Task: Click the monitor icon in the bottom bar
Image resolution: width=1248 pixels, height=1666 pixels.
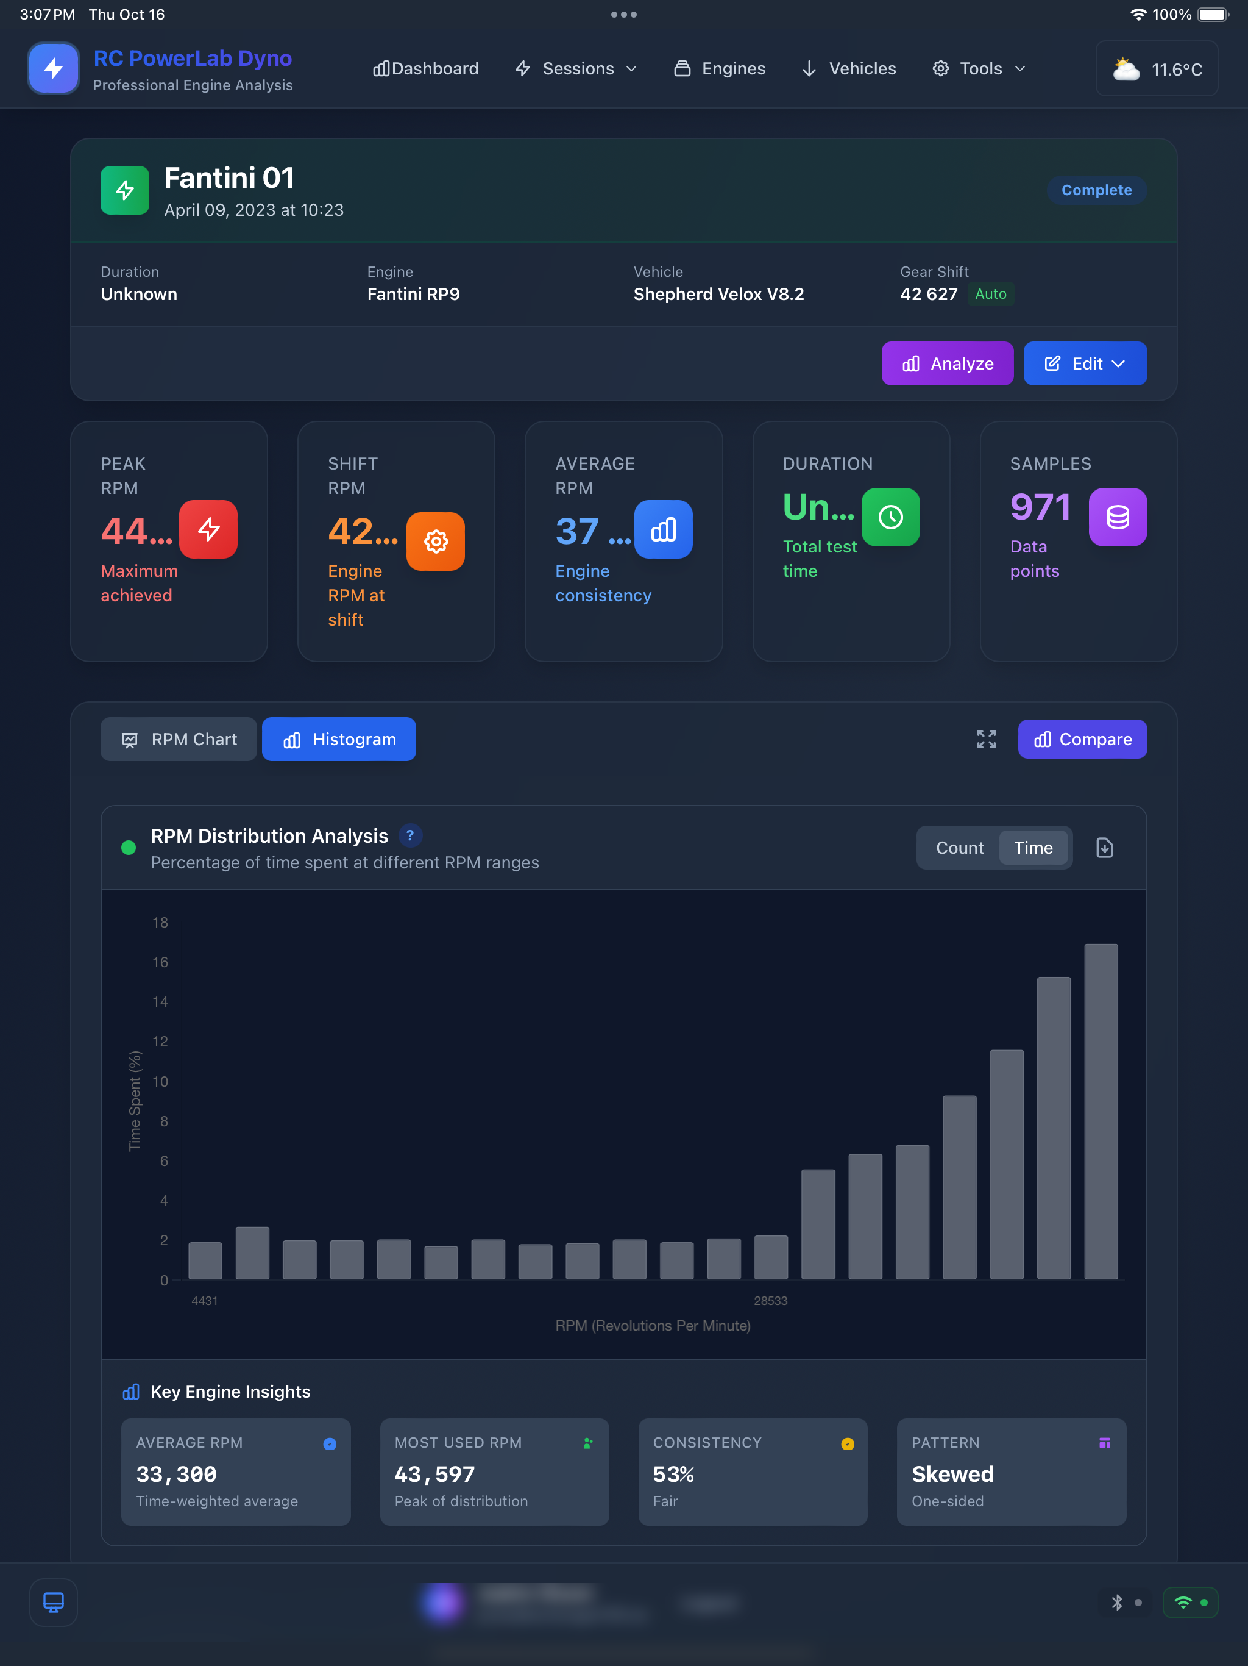Action: [x=54, y=1602]
